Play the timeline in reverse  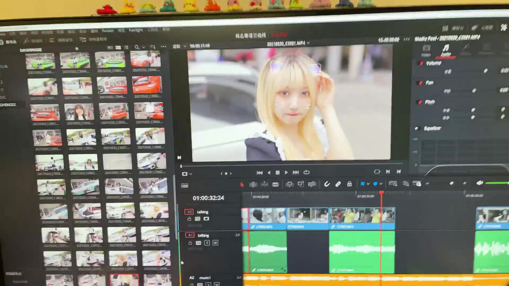pyautogui.click(x=269, y=173)
